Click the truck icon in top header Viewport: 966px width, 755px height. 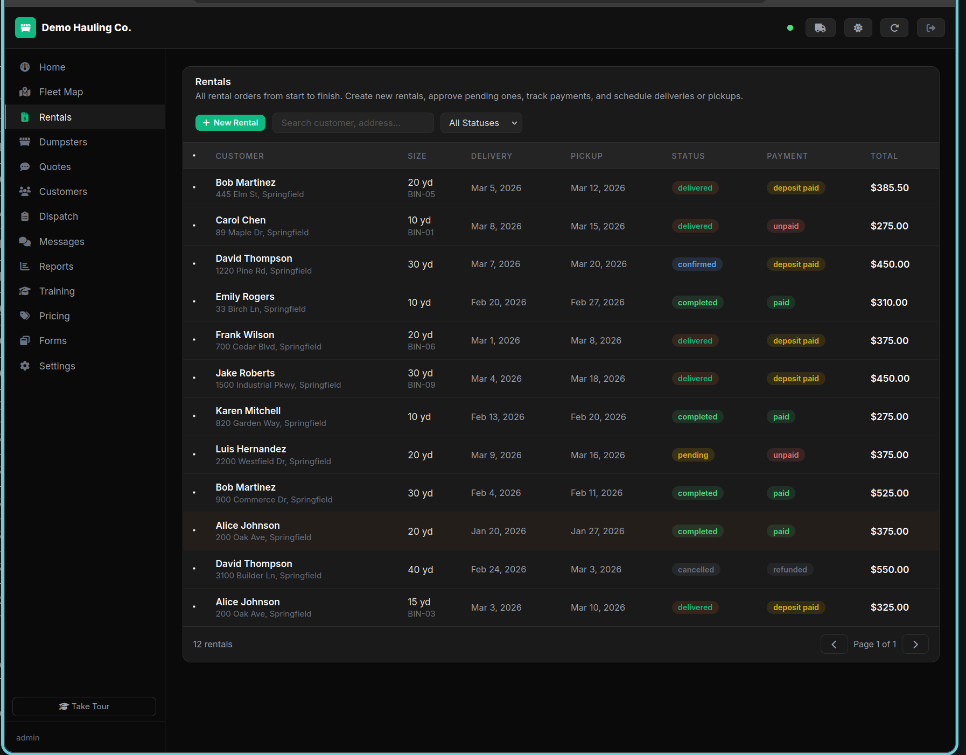coord(820,28)
